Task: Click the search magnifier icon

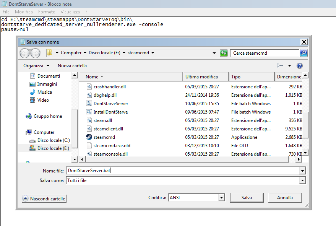Action: coord(304,53)
